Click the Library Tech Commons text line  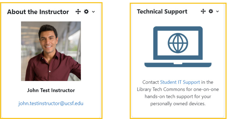178,89
